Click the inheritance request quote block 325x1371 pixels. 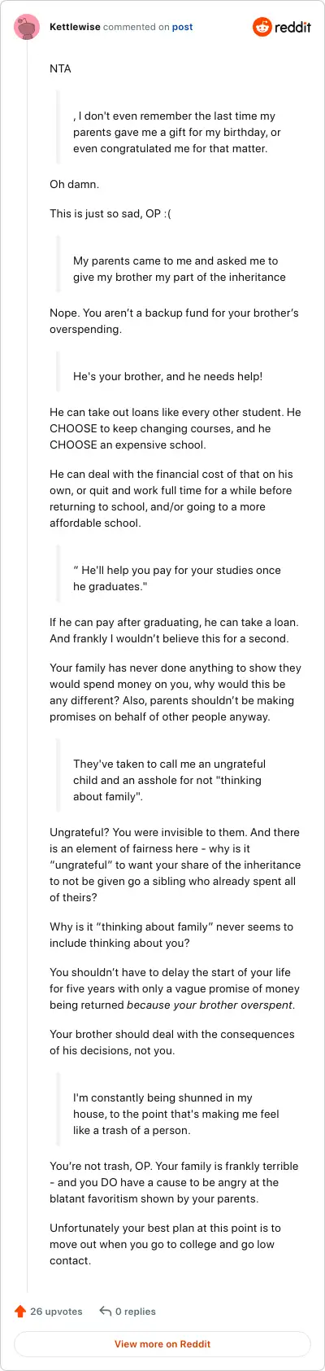coord(179,269)
